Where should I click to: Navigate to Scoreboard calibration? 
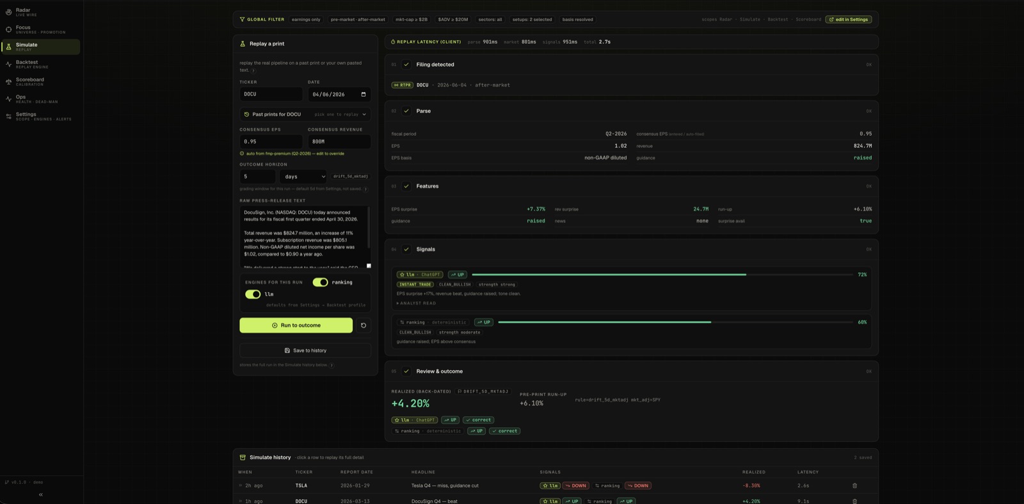(41, 81)
